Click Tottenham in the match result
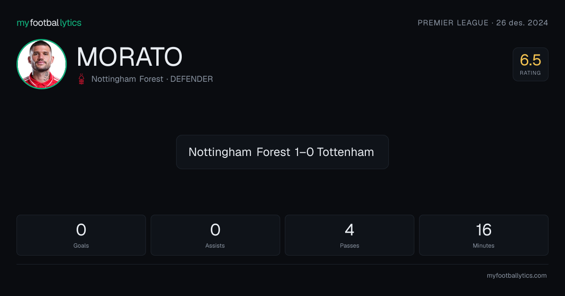The height and width of the screenshot is (296, 565). (x=346, y=152)
